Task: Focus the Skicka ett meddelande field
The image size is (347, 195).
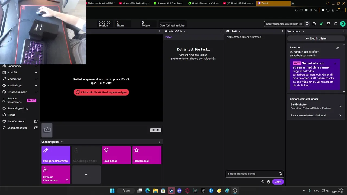Action: (x=255, y=174)
